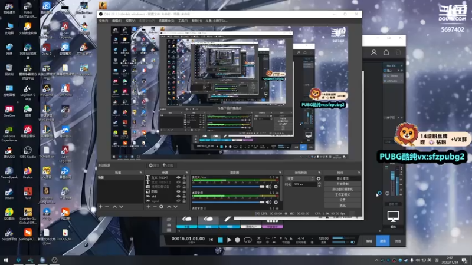Move the scene down in Scenes list
472x265 pixels.
click(121, 207)
